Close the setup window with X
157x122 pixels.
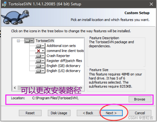pyautogui.click(x=151, y=4)
